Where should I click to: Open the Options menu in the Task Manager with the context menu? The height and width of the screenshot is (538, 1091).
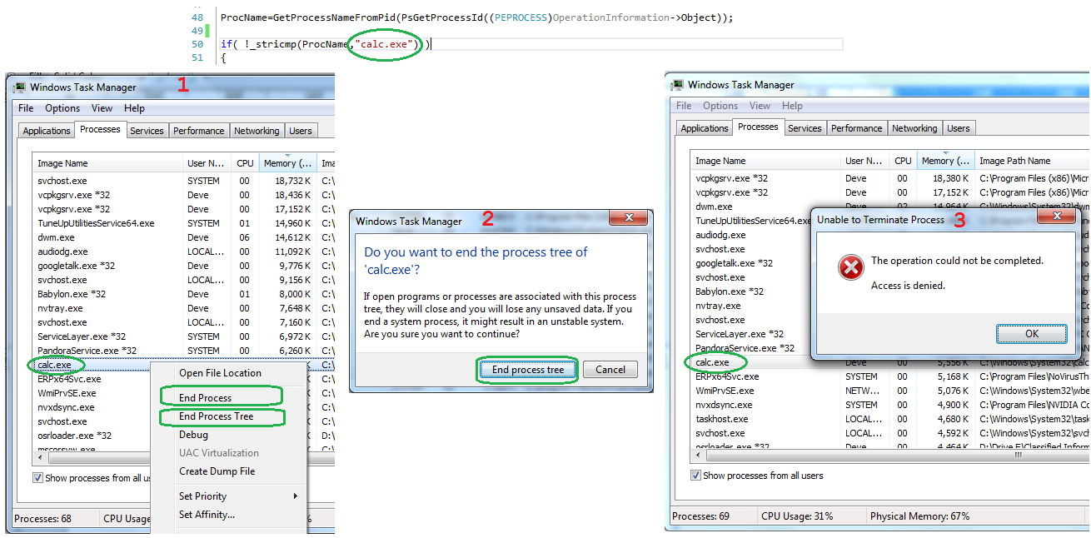[x=62, y=108]
